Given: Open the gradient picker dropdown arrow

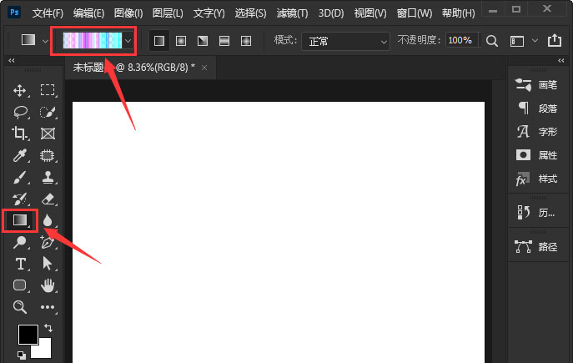Looking at the screenshot, I should tap(128, 41).
